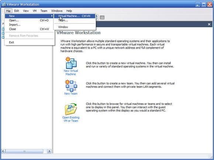Select Open... in the File menu
Viewport: 214px width, 160px height.
(30, 20)
